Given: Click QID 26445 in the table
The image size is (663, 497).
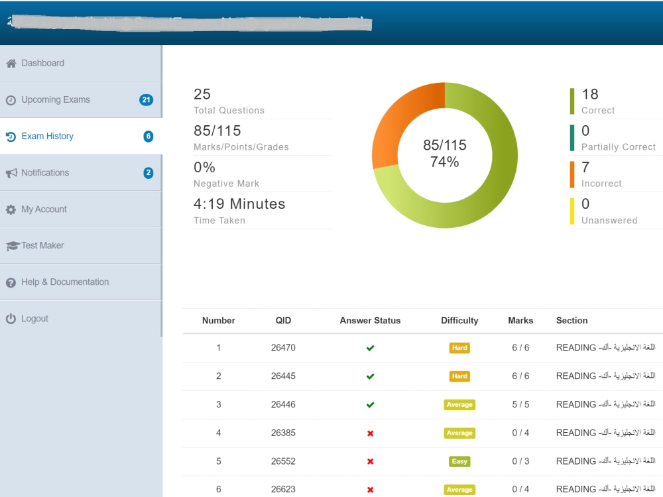Looking at the screenshot, I should 283,376.
